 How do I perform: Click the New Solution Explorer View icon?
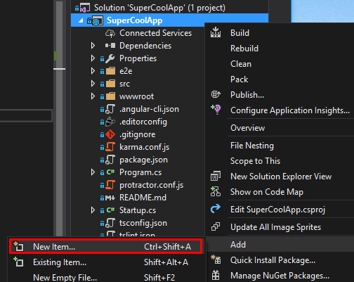point(216,176)
